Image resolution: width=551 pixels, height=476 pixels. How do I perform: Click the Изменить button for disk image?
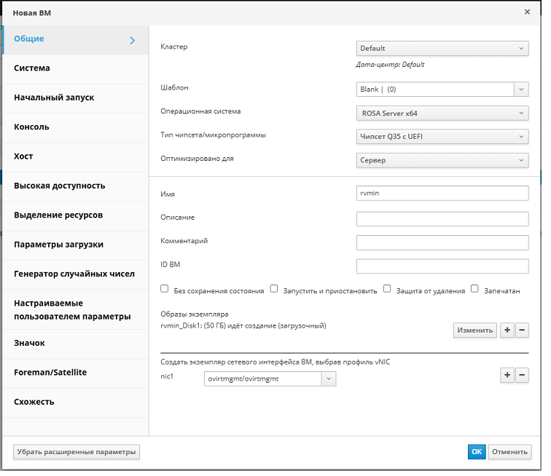coord(475,330)
